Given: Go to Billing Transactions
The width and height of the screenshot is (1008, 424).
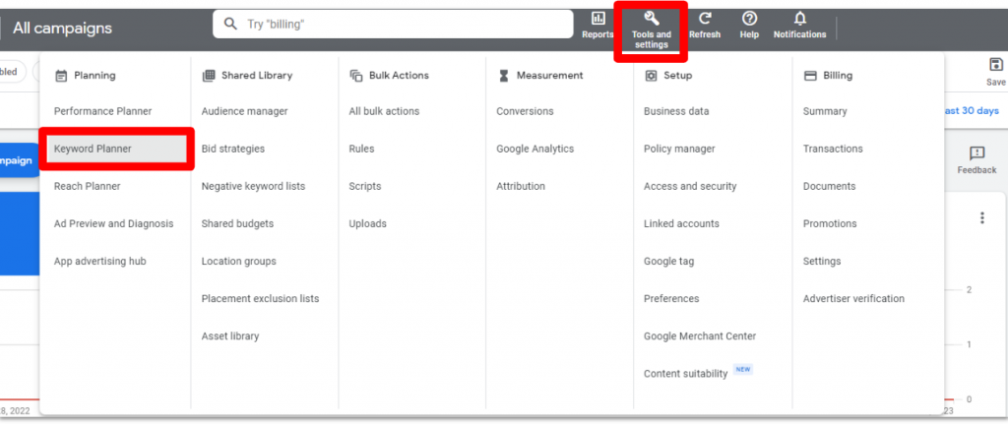Looking at the screenshot, I should point(832,149).
